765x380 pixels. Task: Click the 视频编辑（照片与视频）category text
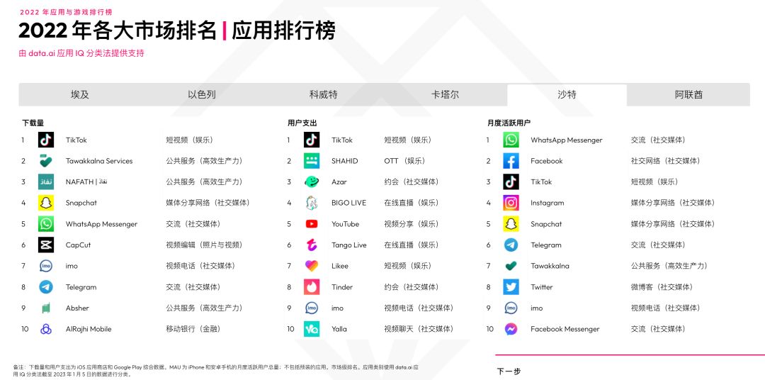coord(205,245)
